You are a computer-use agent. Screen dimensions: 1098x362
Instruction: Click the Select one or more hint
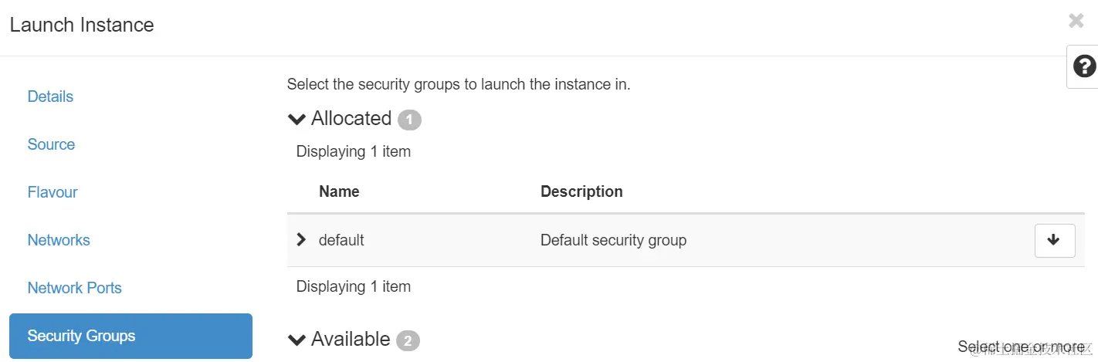1021,347
